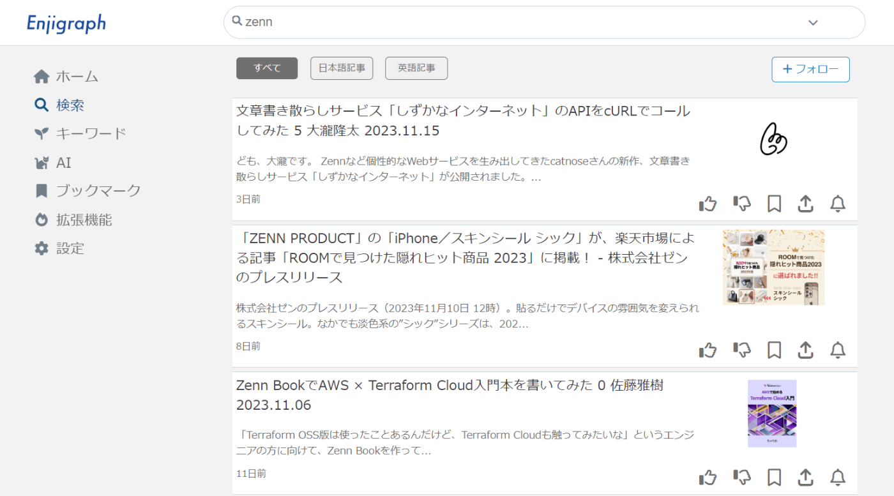Like the Terraform Cloud入門本 article
This screenshot has width=894, height=496.
(708, 477)
